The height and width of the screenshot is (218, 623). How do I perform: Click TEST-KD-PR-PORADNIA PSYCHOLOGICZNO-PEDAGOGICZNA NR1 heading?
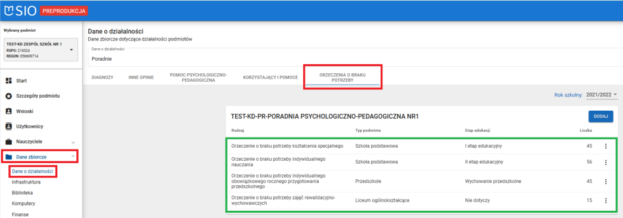(x=325, y=116)
